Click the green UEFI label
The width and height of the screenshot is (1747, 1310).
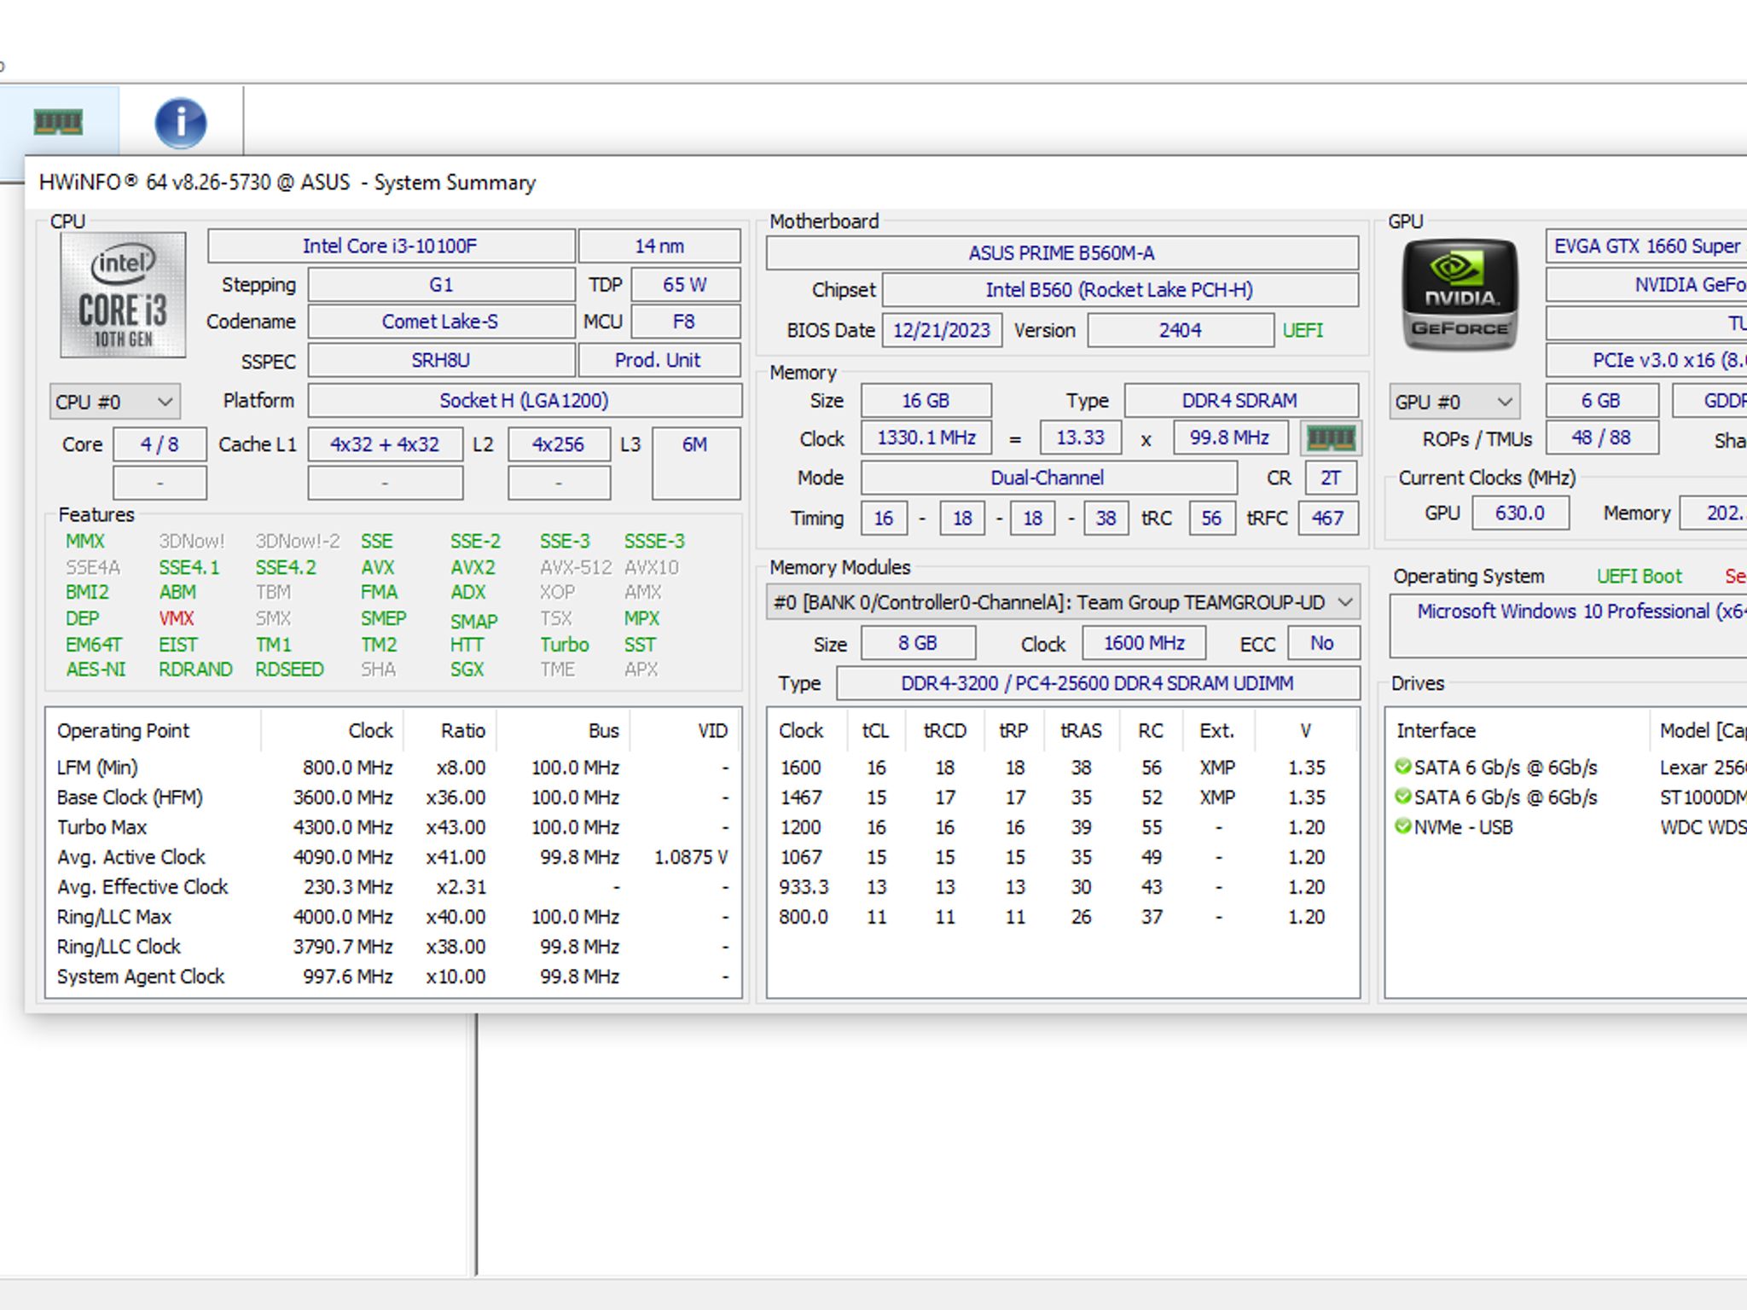pos(1303,330)
